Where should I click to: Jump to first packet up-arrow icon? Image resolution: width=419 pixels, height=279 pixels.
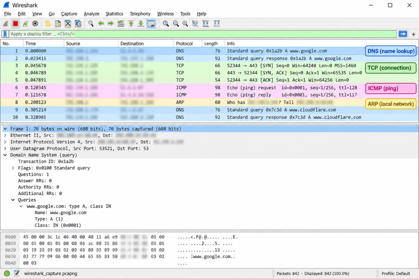click(x=131, y=24)
